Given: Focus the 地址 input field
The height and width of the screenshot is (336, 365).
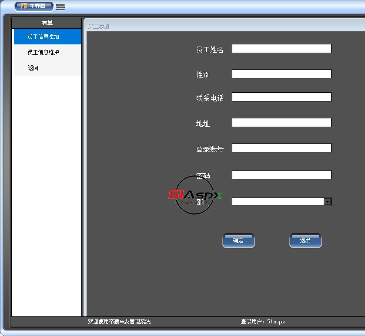Looking at the screenshot, I should pos(281,122).
